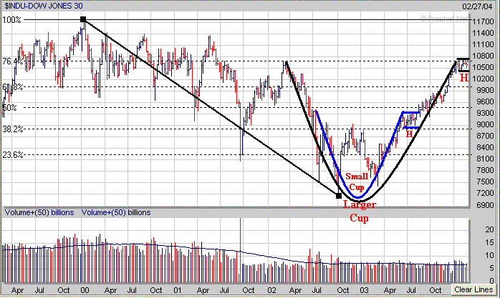Click the Clear Lines button

pyautogui.click(x=473, y=289)
